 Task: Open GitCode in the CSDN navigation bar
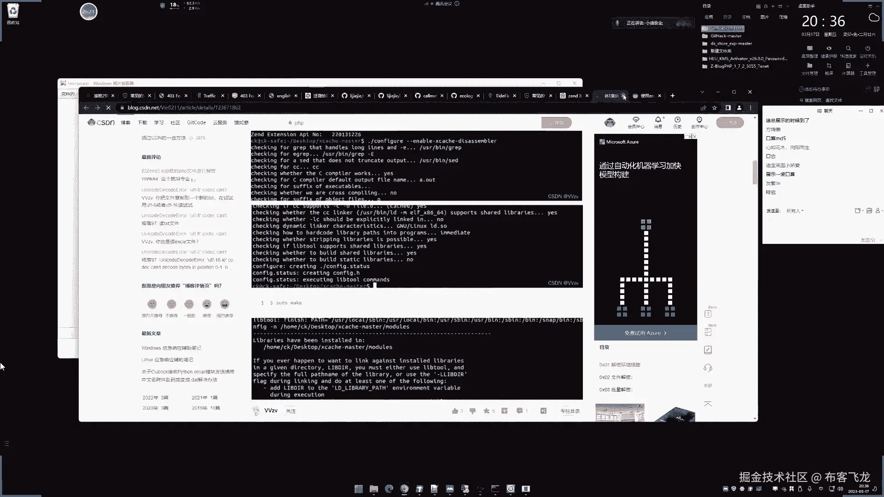point(196,122)
